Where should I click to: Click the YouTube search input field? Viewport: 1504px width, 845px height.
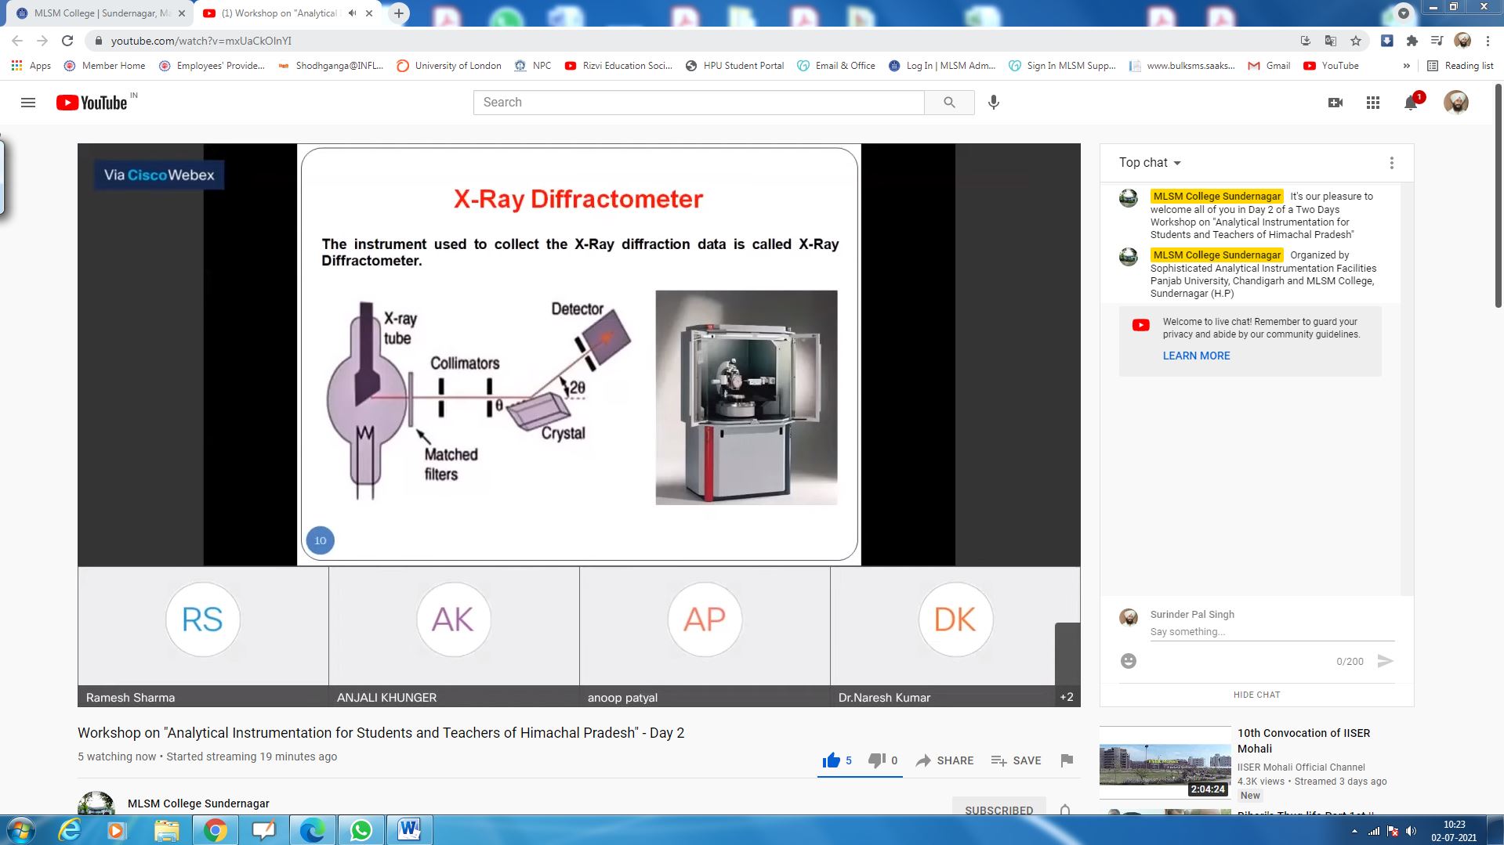coord(698,103)
